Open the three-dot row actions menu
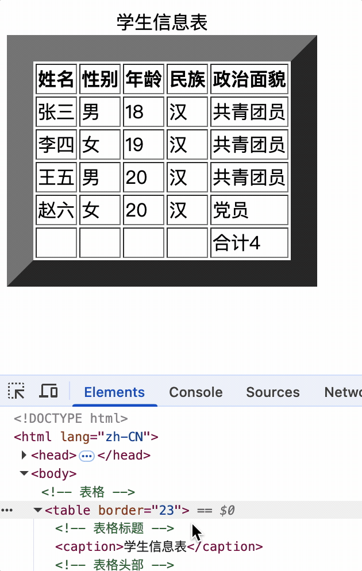Image resolution: width=362 pixels, height=571 pixels. [6, 510]
